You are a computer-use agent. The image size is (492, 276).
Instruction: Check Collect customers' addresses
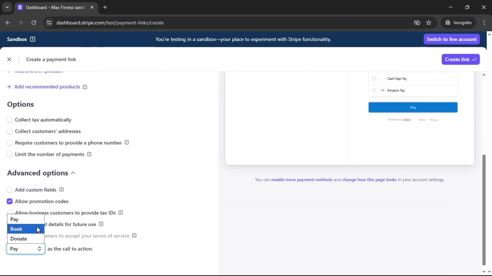10,131
